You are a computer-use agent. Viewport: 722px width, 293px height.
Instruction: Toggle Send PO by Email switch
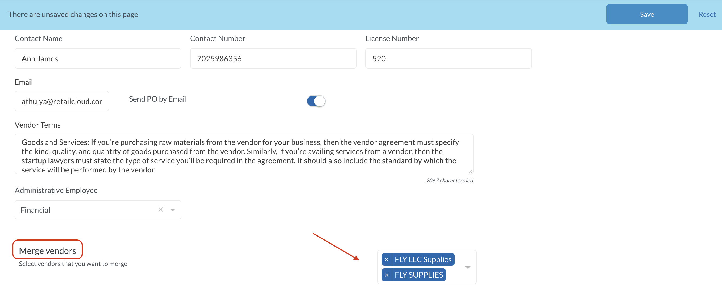pos(316,101)
